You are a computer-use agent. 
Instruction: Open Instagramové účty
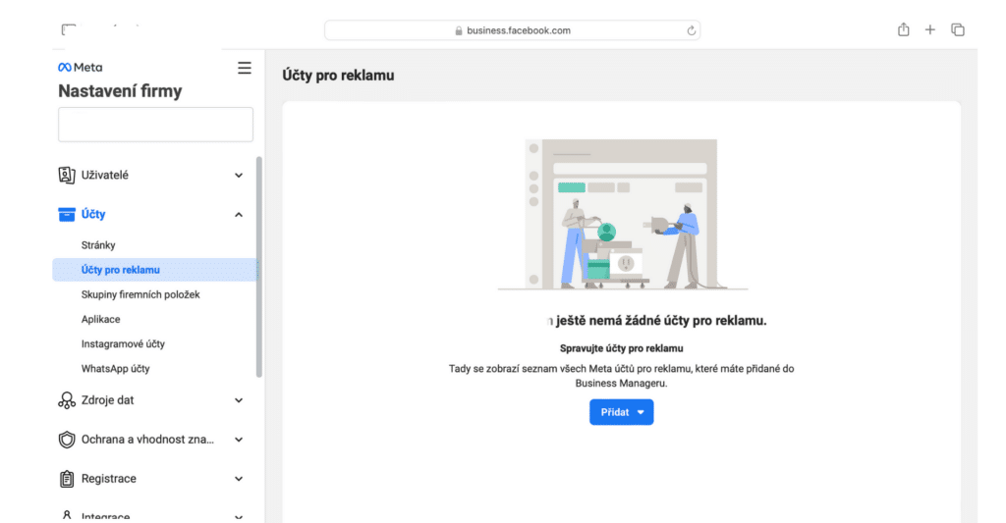[x=123, y=344]
